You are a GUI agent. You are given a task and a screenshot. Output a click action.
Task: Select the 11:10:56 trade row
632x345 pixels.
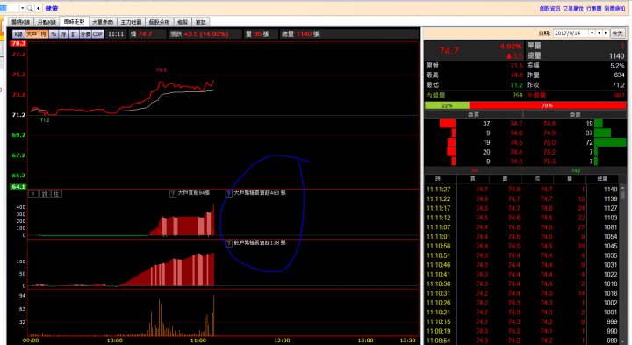522,247
